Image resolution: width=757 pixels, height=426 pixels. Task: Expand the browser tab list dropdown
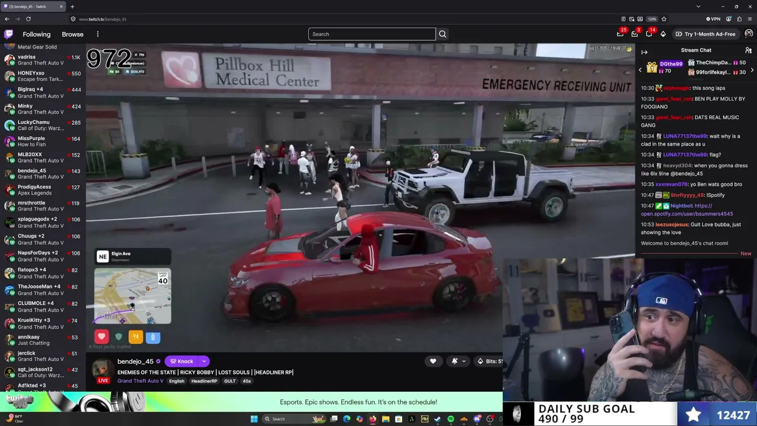click(x=698, y=7)
